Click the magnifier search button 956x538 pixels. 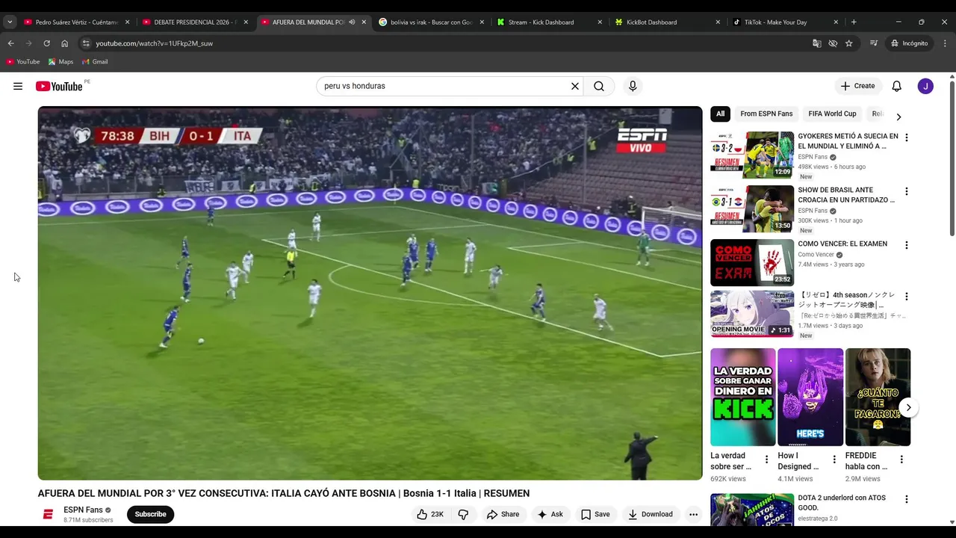tap(599, 86)
